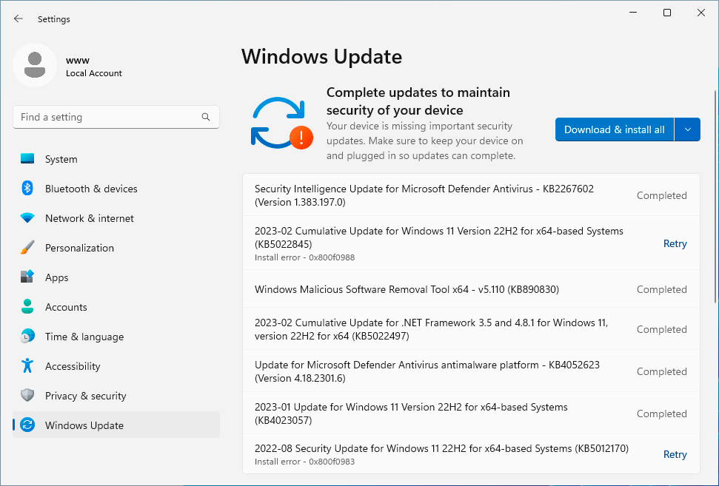Click the System monitor icon in sidebar

[27, 159]
